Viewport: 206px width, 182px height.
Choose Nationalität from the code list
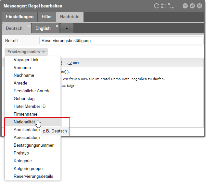pyautogui.click(x=24, y=122)
